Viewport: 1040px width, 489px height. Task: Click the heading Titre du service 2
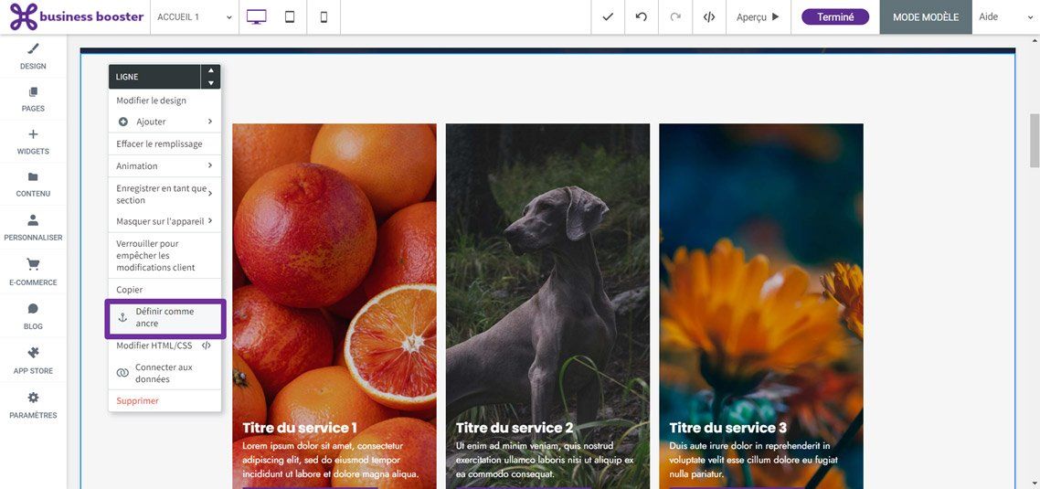[x=515, y=428]
